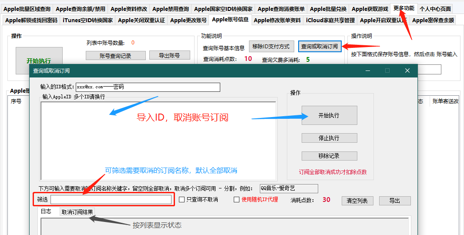Click the 导出 button in dialog
This screenshot has height=235, width=464.
pos(395,201)
